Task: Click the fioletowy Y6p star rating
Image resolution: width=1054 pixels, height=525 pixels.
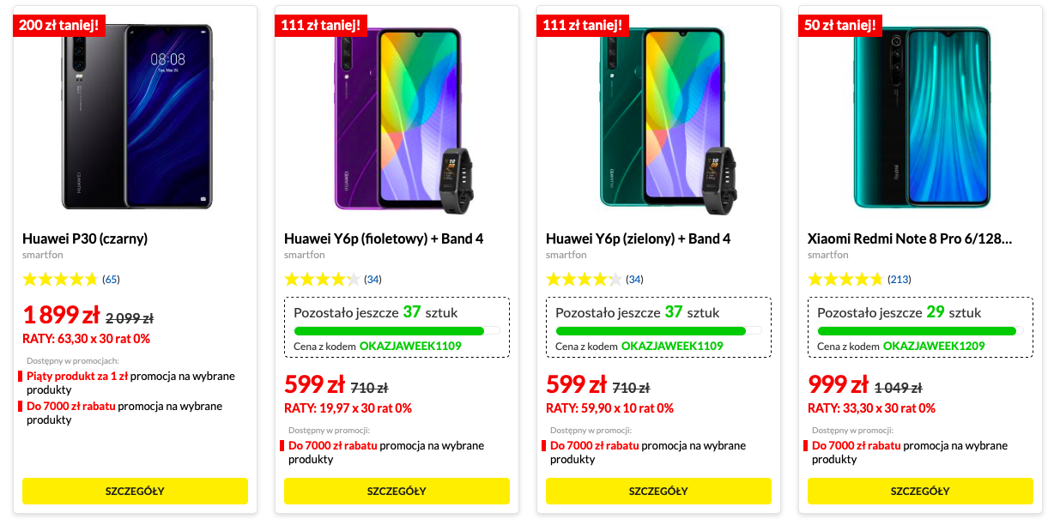Action: (x=322, y=279)
